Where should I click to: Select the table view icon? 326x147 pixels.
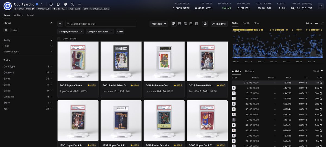tap(196, 24)
